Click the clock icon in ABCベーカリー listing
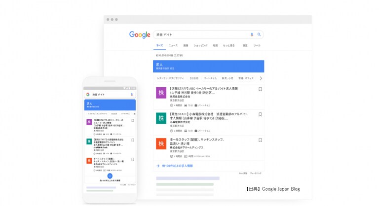The height and width of the screenshot is (206, 379). click(x=171, y=105)
